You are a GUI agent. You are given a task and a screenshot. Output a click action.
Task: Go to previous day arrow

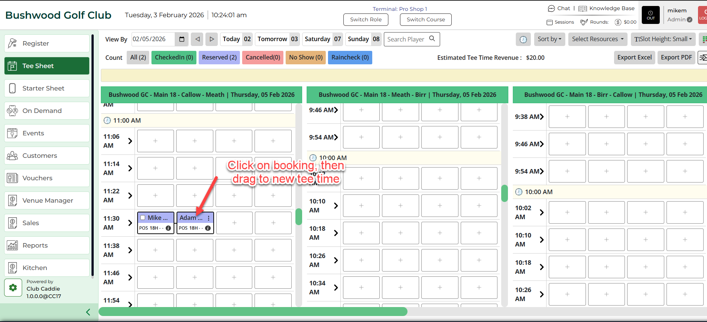pos(197,39)
